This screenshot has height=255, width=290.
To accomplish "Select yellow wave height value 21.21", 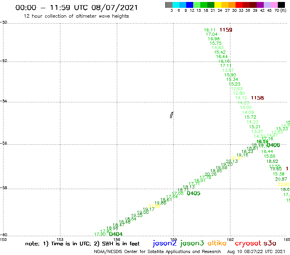I will pyautogui.click(x=237, y=158).
